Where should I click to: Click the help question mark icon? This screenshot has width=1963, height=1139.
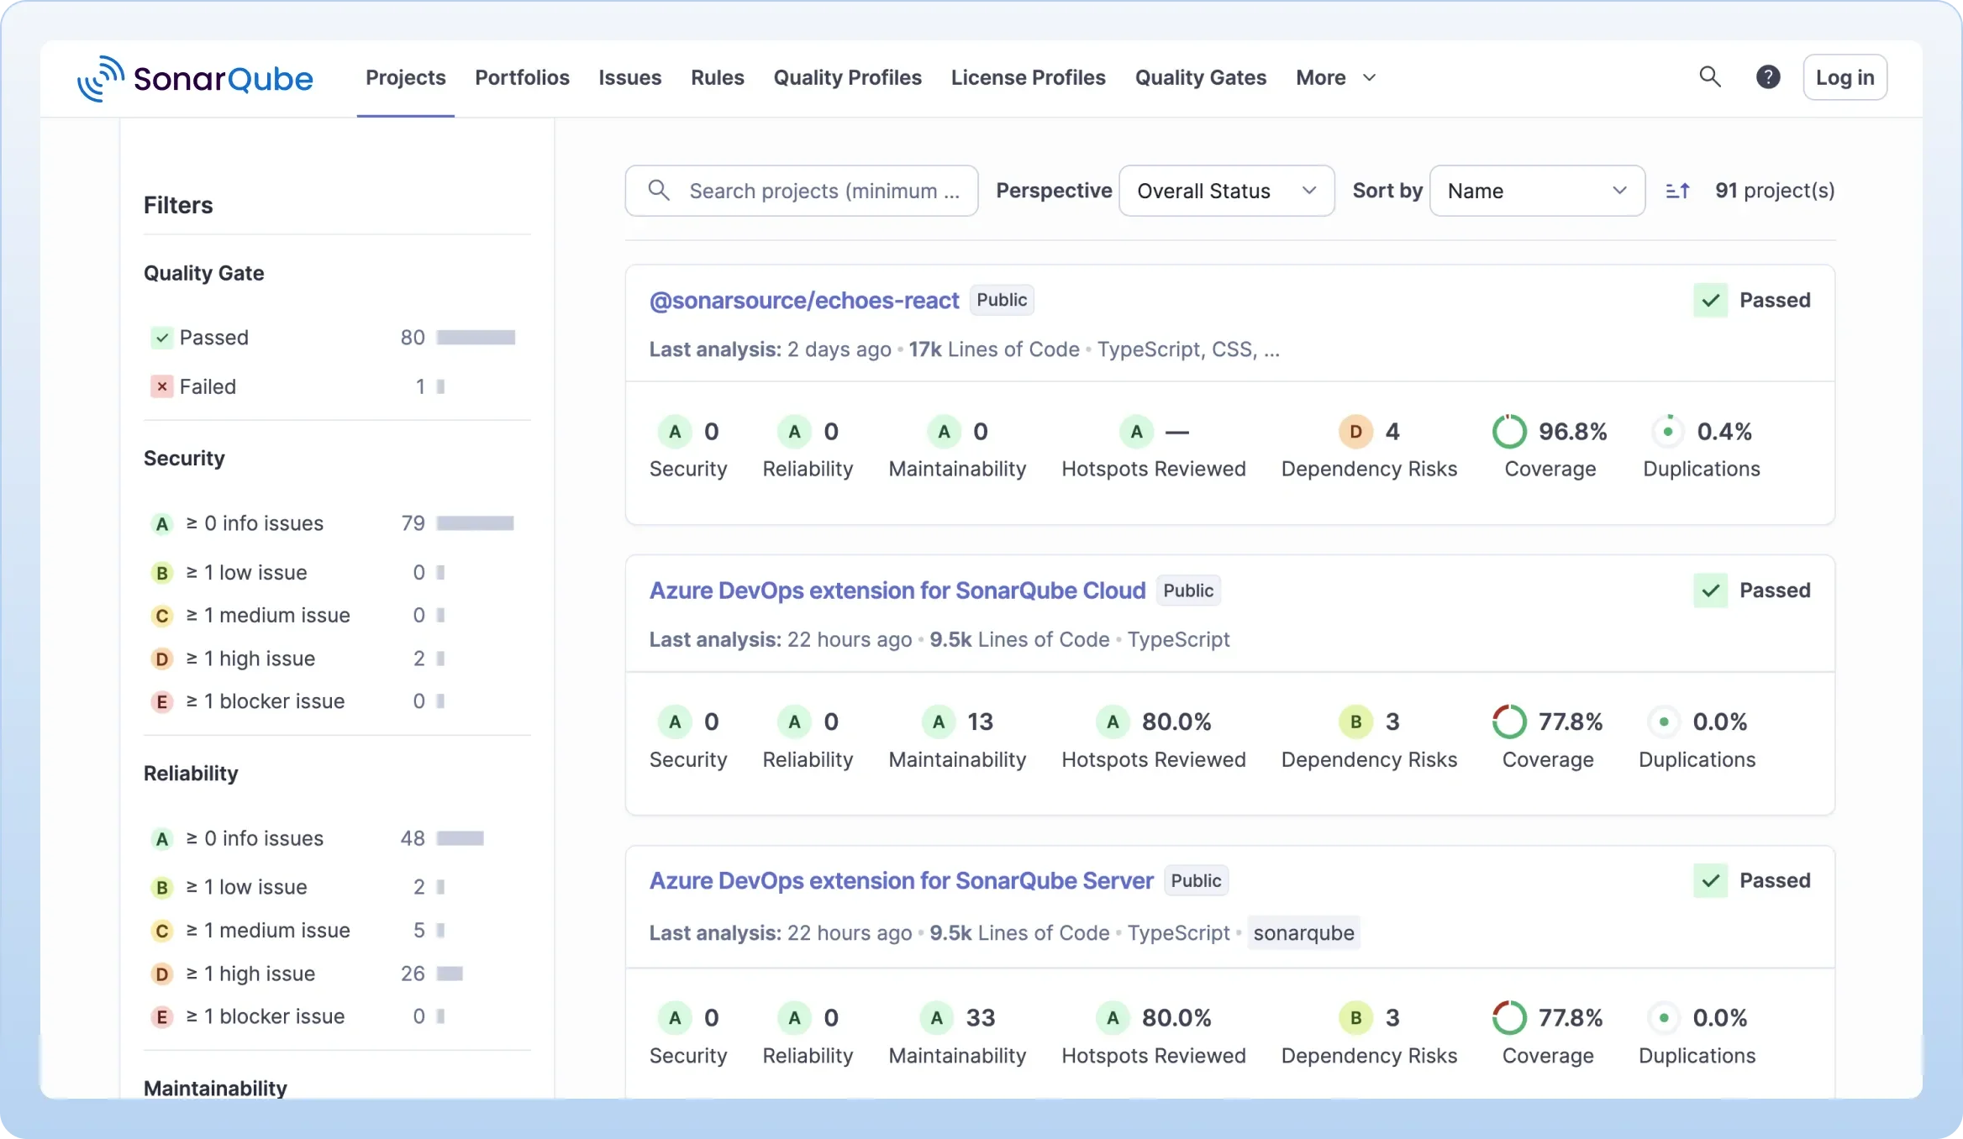[1768, 76]
